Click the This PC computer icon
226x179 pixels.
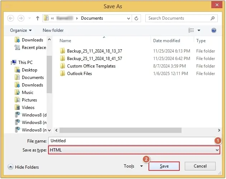point(14,63)
